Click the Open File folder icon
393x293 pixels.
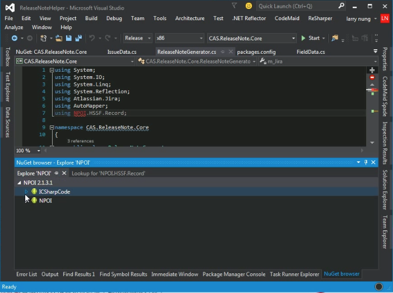click(x=59, y=38)
